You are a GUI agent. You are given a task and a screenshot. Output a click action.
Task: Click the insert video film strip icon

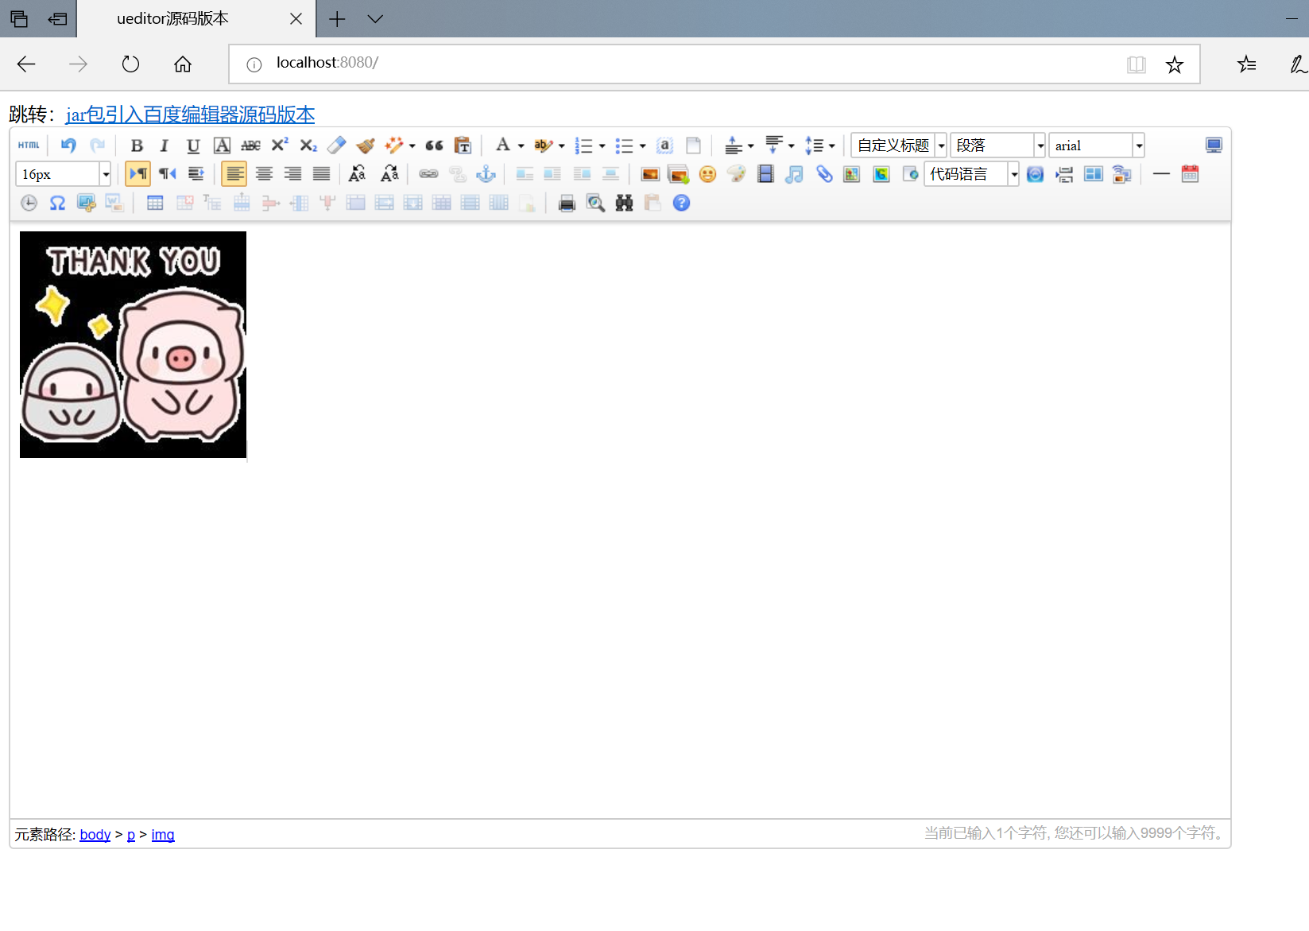(x=765, y=174)
